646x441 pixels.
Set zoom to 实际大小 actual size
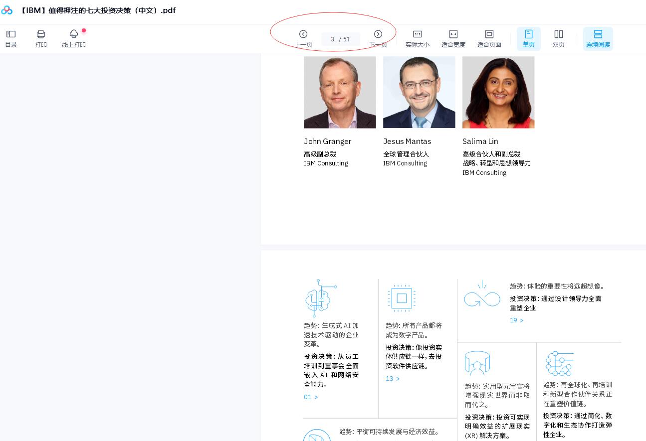[x=417, y=38]
